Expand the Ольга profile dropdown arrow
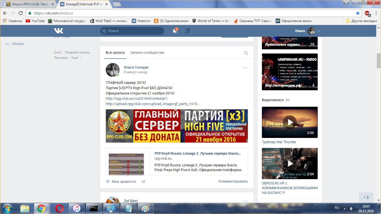 pos(319,31)
